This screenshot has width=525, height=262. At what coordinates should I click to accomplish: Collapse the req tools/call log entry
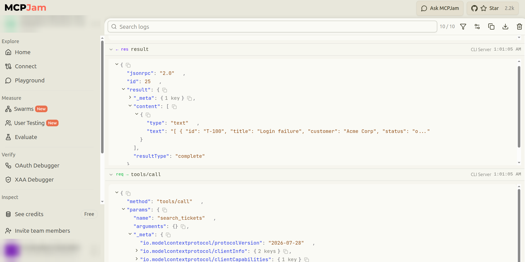tap(111, 175)
